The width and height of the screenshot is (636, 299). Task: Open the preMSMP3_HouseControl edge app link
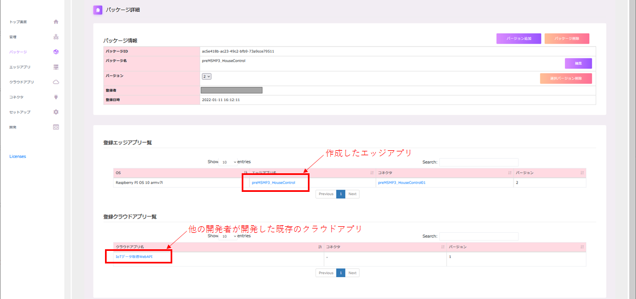[x=273, y=183]
